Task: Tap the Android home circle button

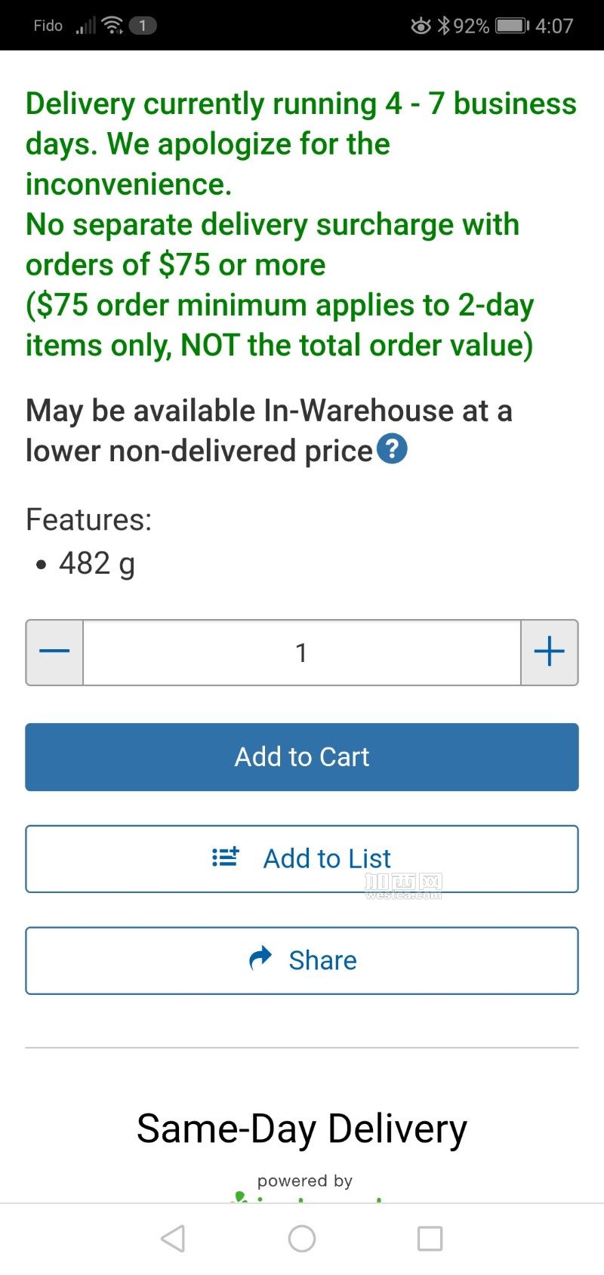Action: point(302,1239)
